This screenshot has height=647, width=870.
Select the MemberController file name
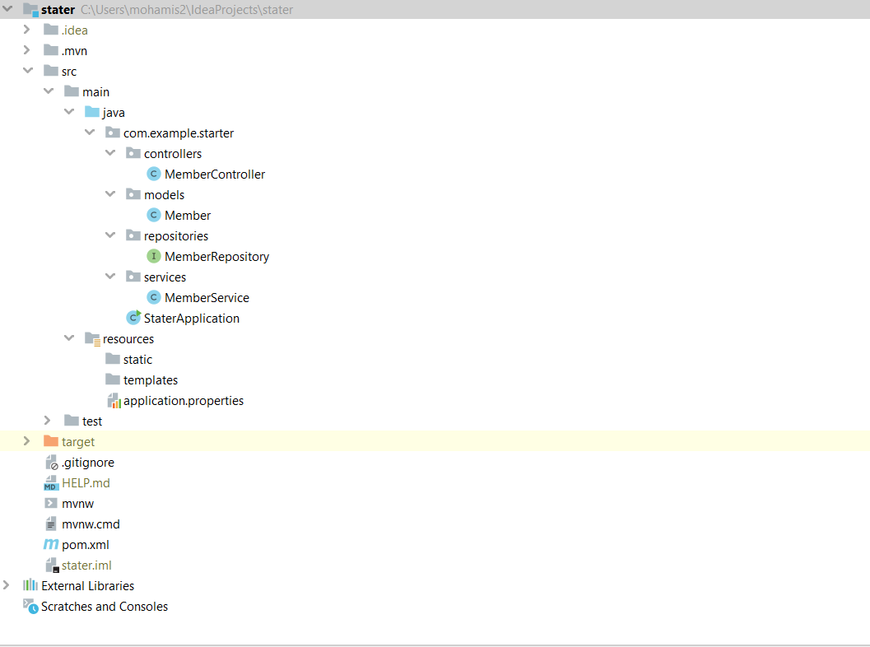[215, 175]
